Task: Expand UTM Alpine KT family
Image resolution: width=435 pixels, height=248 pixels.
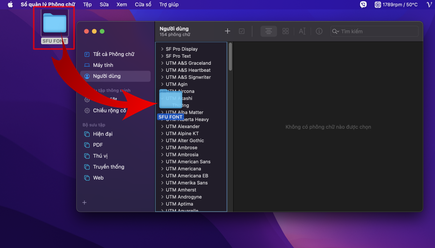Action: 162,134
